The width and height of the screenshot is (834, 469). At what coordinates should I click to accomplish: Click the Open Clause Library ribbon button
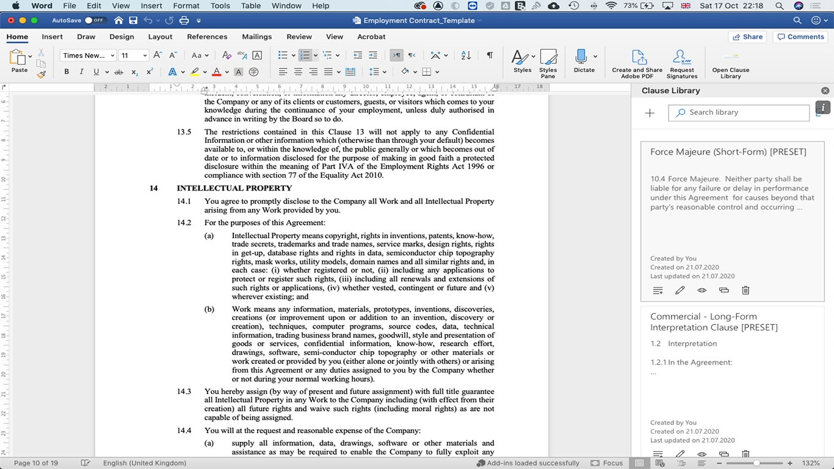click(x=730, y=64)
